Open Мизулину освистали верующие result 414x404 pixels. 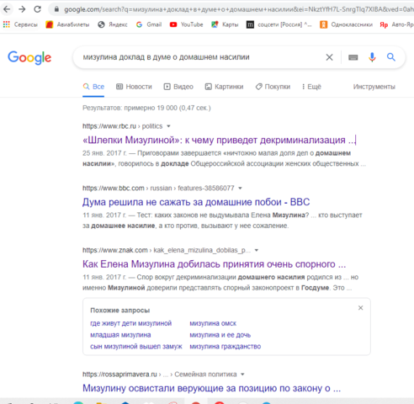point(211,388)
